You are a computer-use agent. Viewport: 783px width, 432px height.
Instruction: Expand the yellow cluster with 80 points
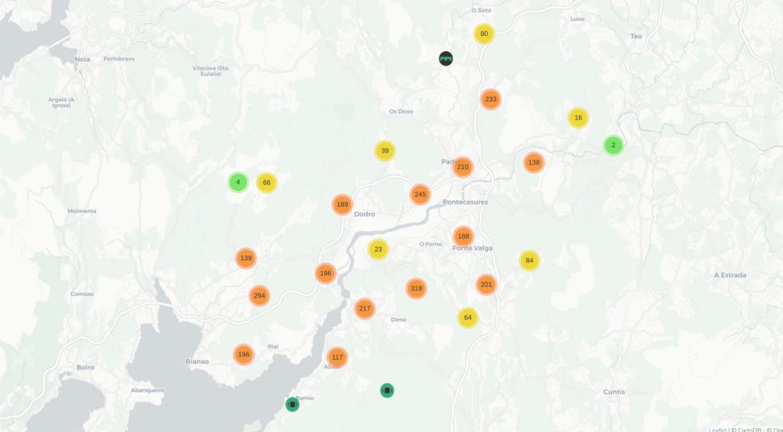[x=484, y=34]
